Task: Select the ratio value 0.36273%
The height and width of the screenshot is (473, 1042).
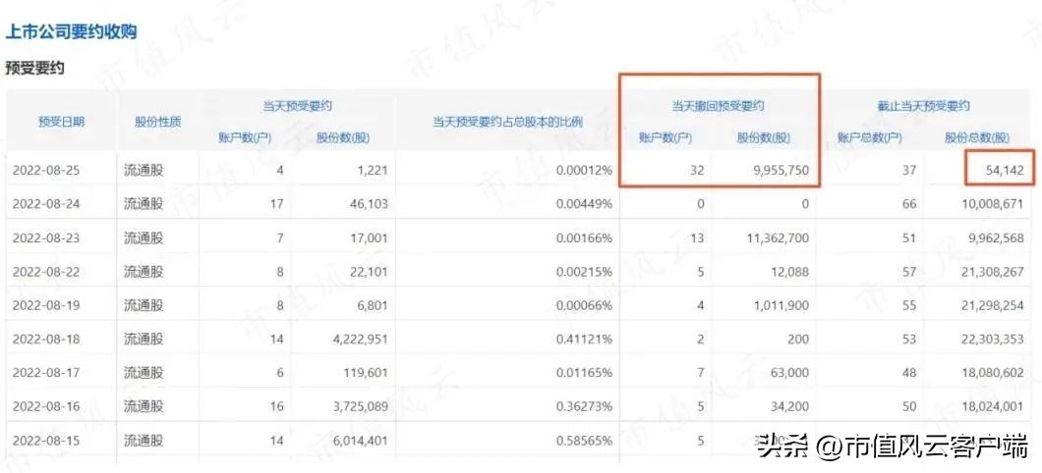Action: 584,406
